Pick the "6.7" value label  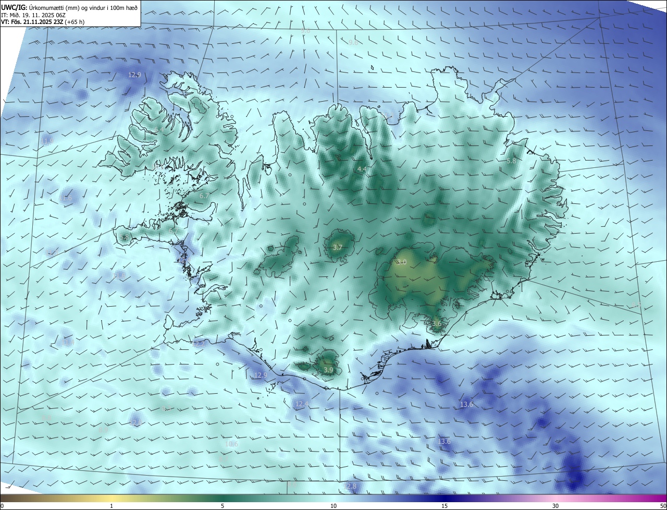coord(204,196)
